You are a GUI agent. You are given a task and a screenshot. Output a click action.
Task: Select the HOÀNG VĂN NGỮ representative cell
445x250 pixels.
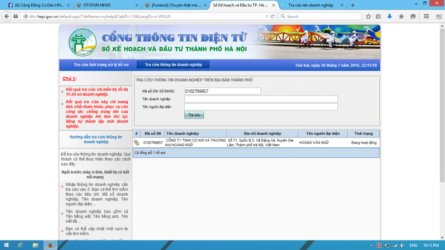(314, 142)
